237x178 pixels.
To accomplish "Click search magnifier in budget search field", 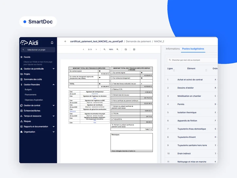I will (x=170, y=60).
